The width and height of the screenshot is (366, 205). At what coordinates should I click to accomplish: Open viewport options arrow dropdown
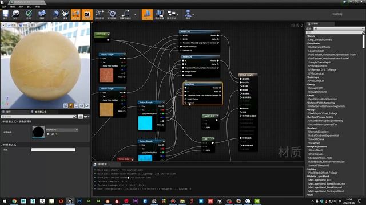point(3,25)
